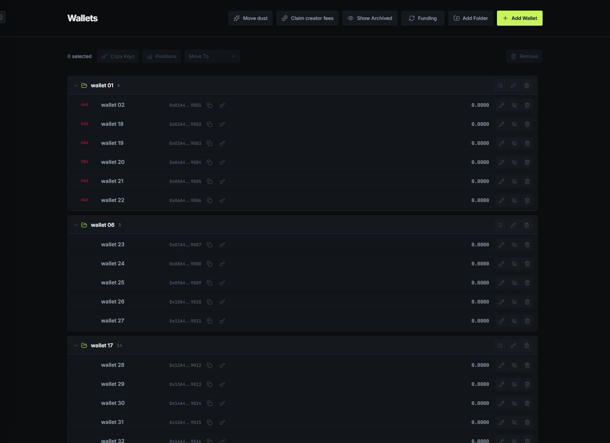610x443 pixels.
Task: Toggle visibility of wallet 26
Action: 514,302
